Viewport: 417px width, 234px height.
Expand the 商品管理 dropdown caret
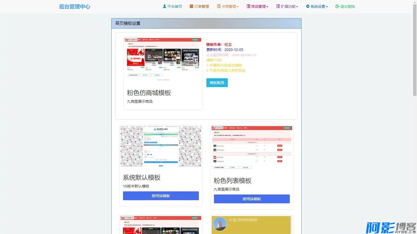pyautogui.click(x=267, y=7)
